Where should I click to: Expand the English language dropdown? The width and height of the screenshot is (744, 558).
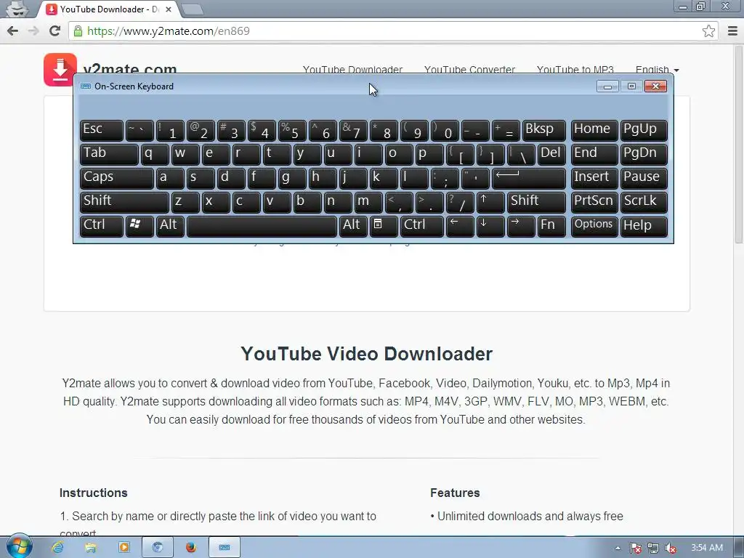(657, 69)
